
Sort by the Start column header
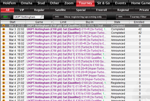[x=13, y=22]
